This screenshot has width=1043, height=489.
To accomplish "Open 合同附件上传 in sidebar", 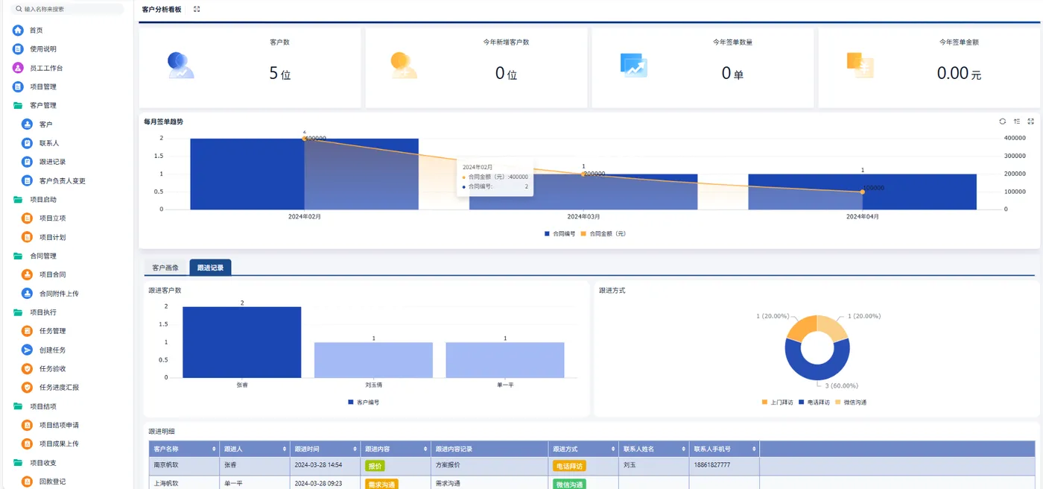I will [x=59, y=294].
